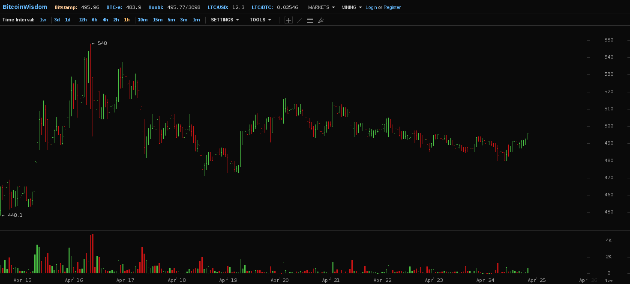Set time interval to 1d

click(x=68, y=20)
